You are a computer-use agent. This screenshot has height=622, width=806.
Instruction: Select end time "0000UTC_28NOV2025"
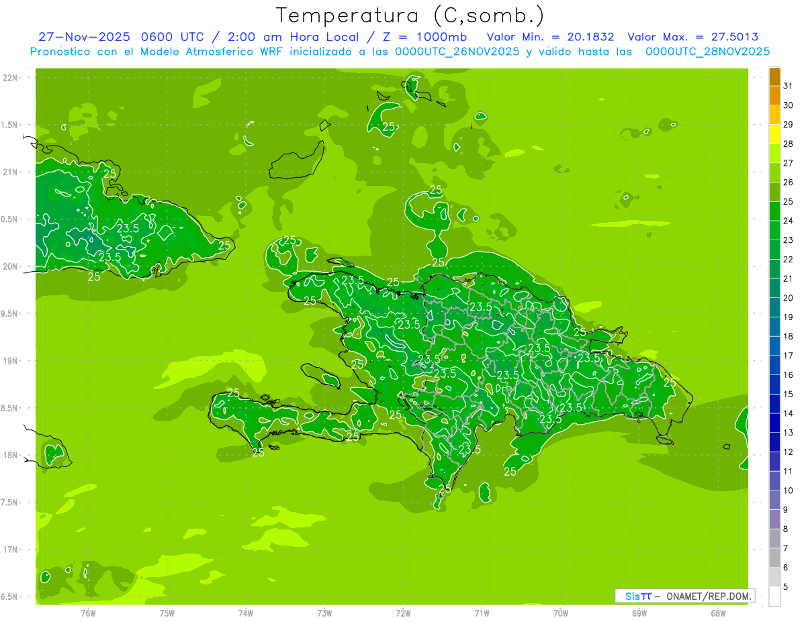pyautogui.click(x=707, y=52)
